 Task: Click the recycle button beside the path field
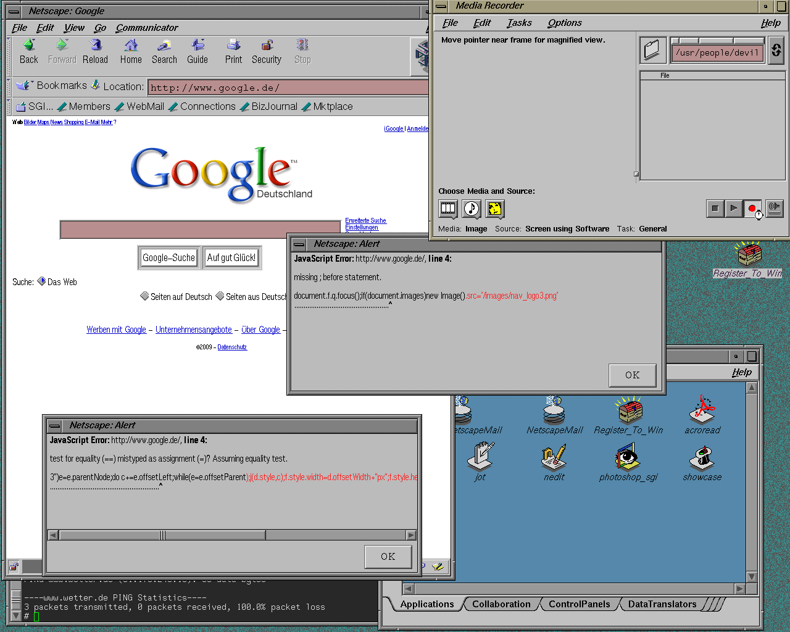776,50
